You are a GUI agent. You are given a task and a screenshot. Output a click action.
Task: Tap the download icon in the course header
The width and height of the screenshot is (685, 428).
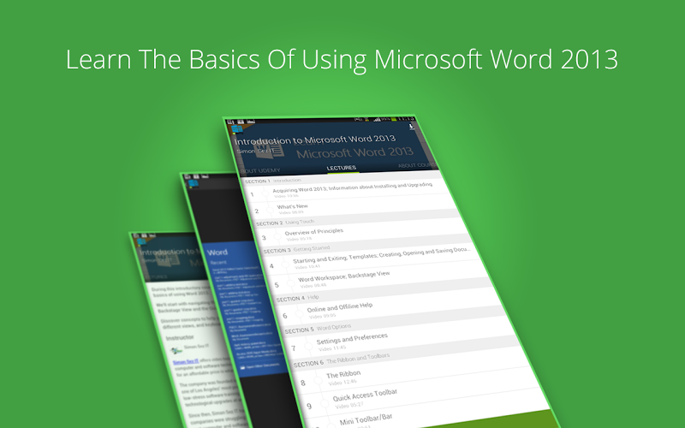point(411,127)
